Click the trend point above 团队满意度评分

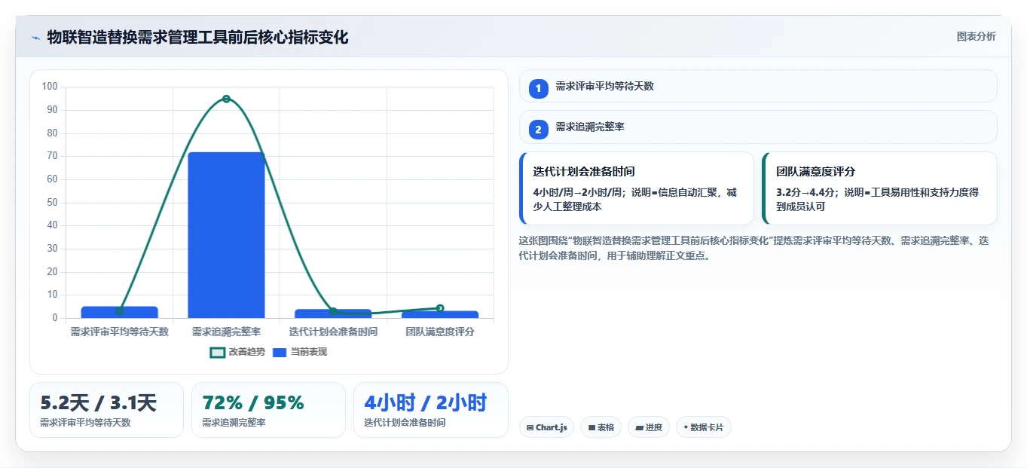coord(440,308)
